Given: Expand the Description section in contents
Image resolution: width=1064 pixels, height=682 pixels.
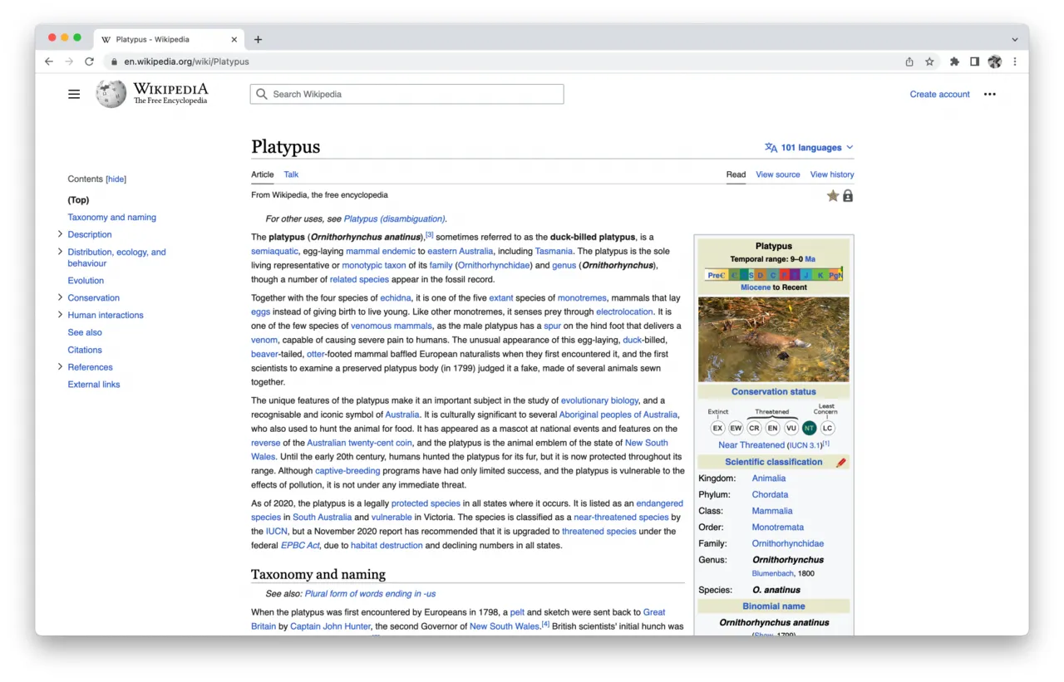Looking at the screenshot, I should 60,234.
